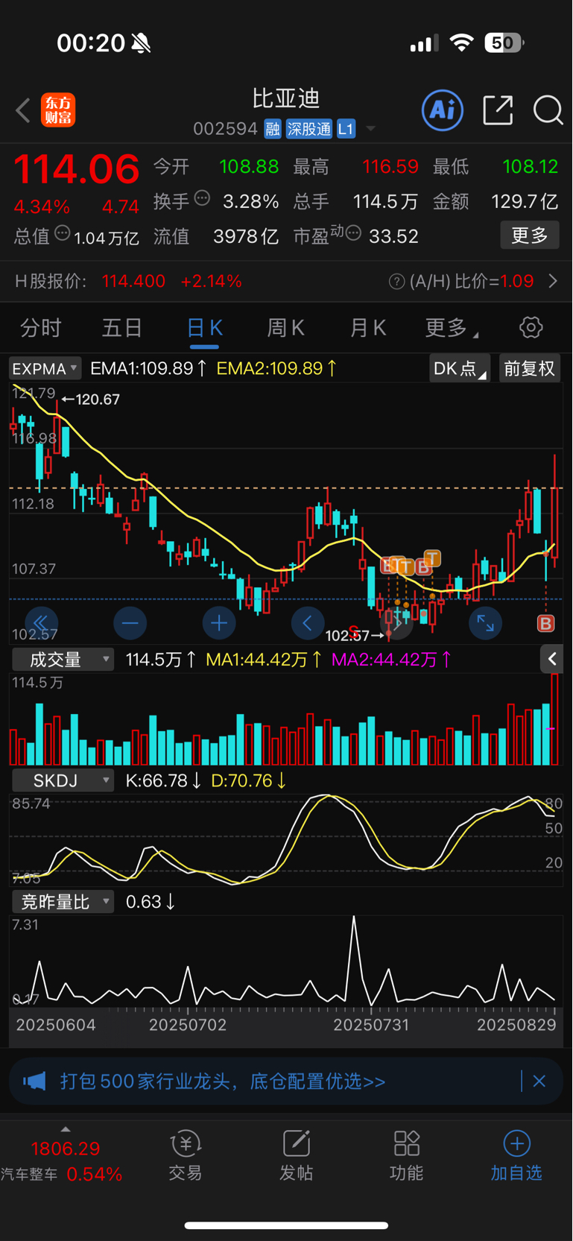
Task: Select 日K tab
Action: pyautogui.click(x=204, y=327)
